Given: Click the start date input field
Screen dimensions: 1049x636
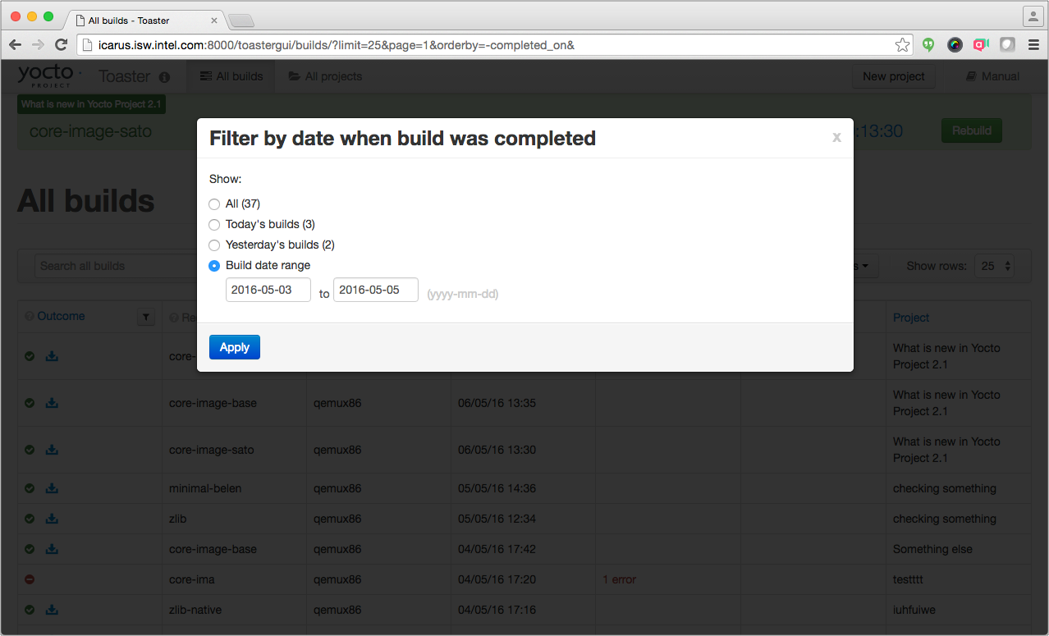Looking at the screenshot, I should 268,290.
